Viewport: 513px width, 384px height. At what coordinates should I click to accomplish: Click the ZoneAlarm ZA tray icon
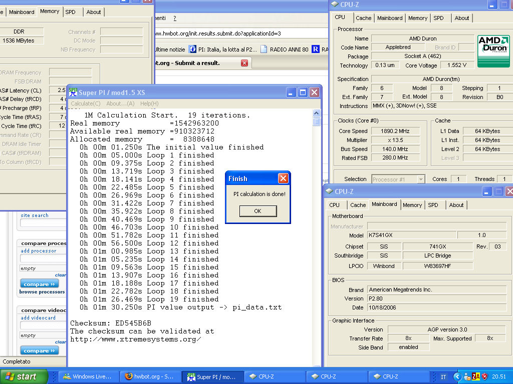pyautogui.click(x=476, y=377)
